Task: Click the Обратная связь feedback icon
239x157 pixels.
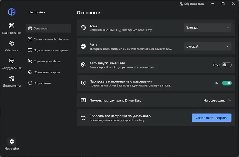Action: pyautogui.click(x=181, y=4)
